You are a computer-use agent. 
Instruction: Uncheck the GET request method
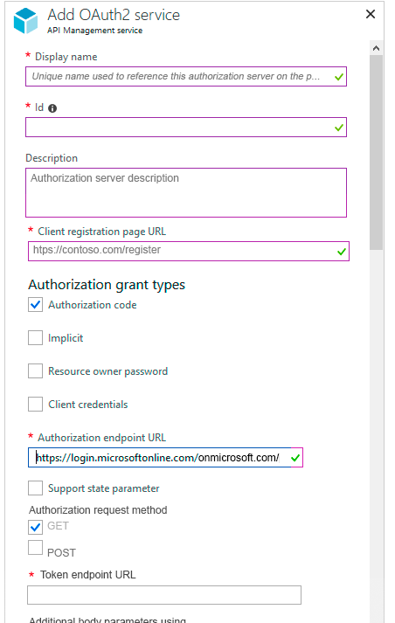point(35,527)
